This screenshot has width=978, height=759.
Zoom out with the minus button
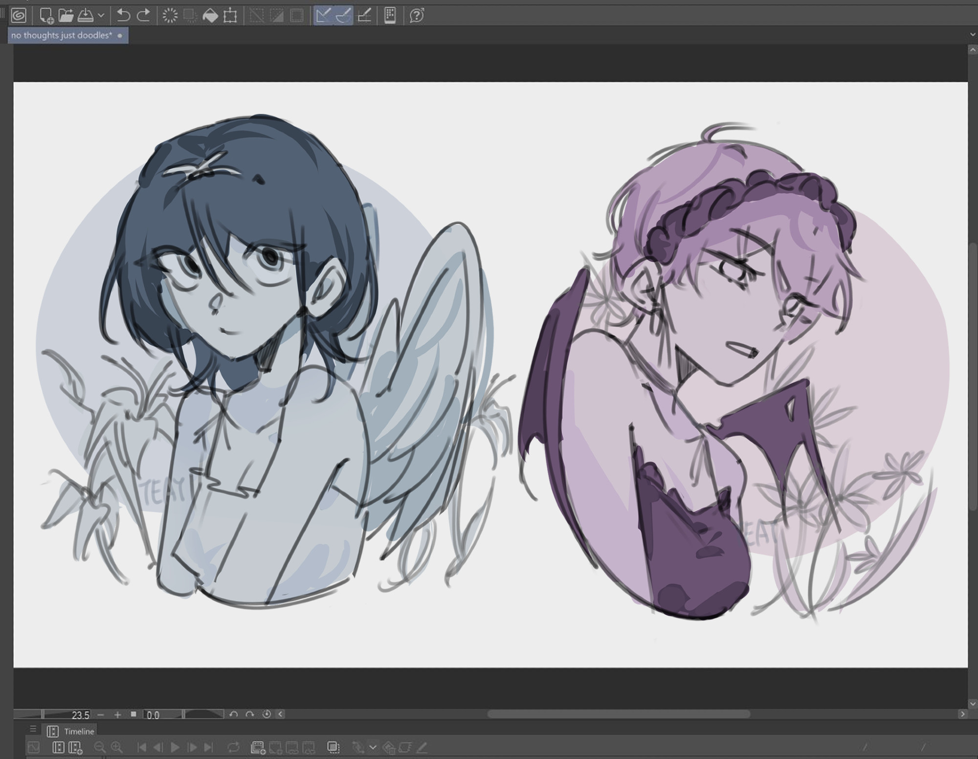[x=100, y=714]
